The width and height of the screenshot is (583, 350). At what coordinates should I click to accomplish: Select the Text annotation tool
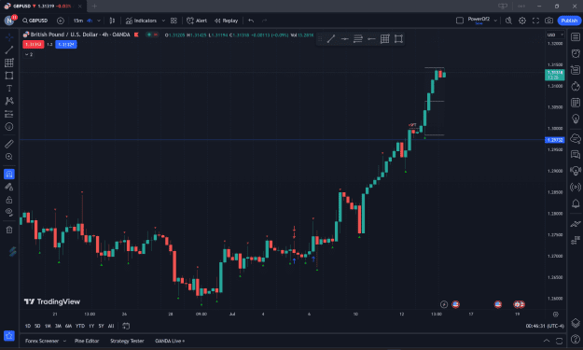pyautogui.click(x=9, y=88)
